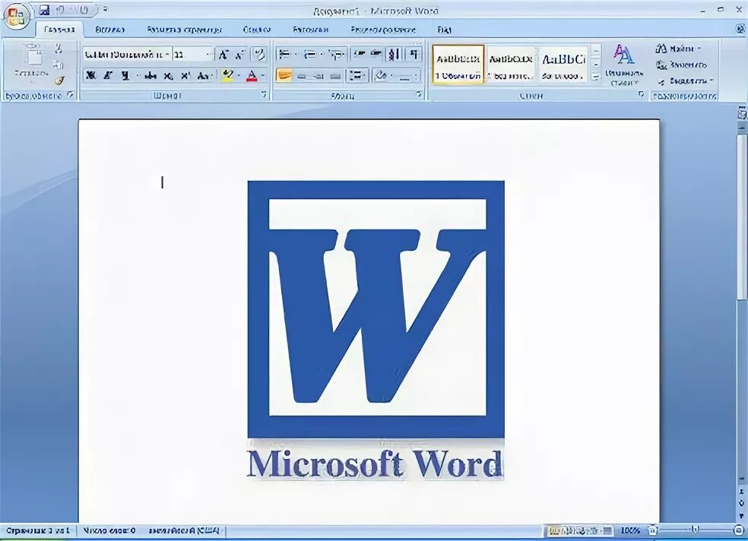Open Quick Access toolbar customize arrow
Viewport: 748px width, 541px height.
click(x=105, y=10)
